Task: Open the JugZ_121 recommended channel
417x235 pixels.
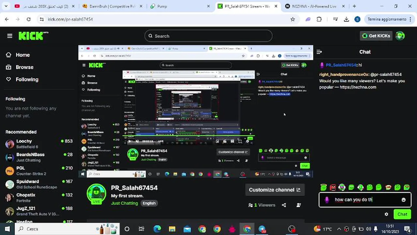Action: [39, 211]
